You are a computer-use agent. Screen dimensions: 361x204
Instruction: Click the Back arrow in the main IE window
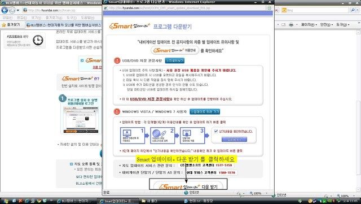coord(5,10)
